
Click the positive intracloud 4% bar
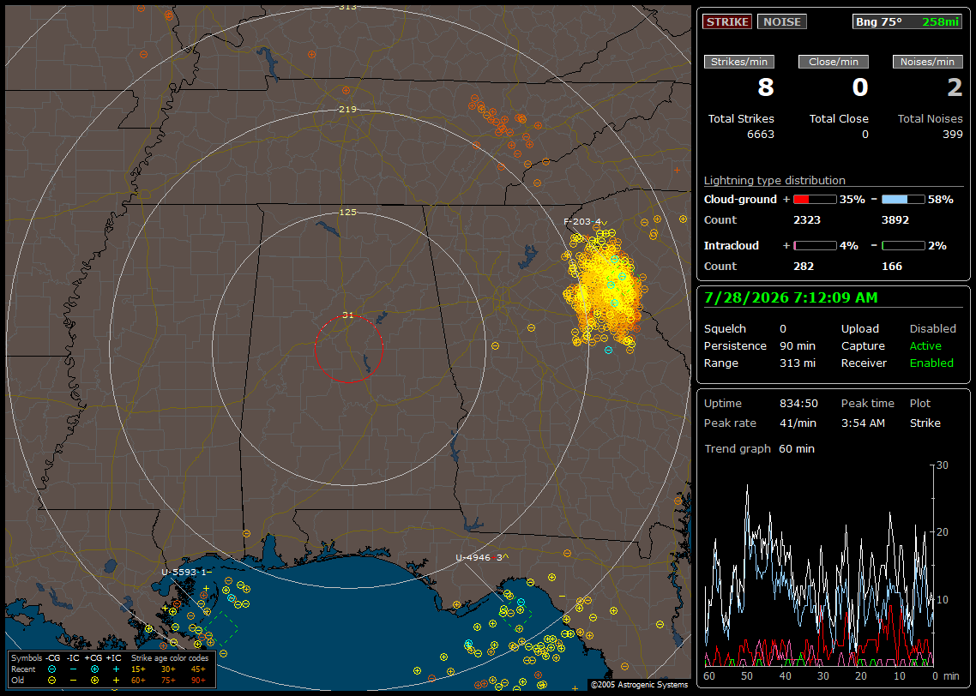[x=815, y=246]
